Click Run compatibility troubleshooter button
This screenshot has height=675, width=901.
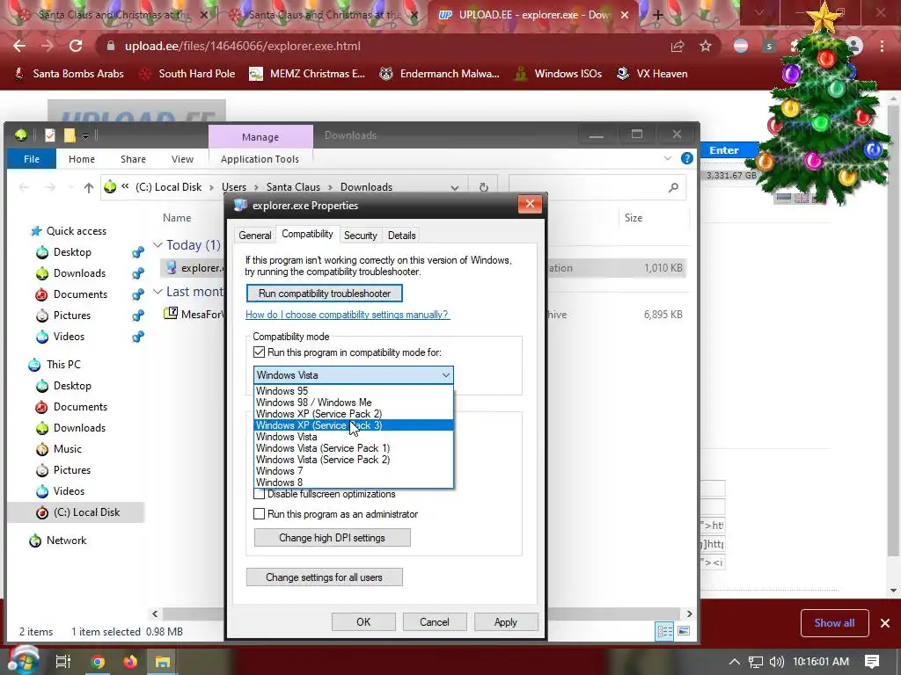coord(325,294)
